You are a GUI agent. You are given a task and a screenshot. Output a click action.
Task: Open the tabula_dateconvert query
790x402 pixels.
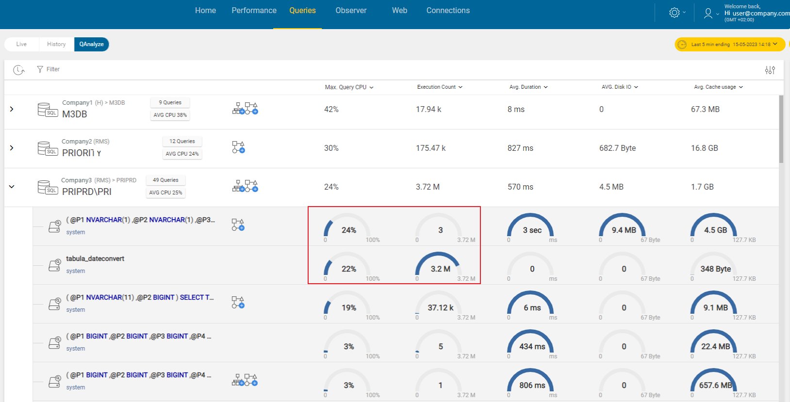95,258
